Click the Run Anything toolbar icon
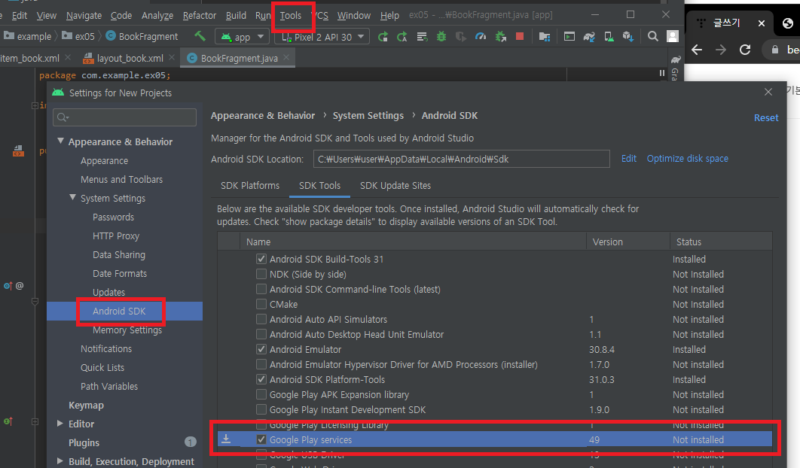Viewport: 800px width, 468px height. point(569,36)
